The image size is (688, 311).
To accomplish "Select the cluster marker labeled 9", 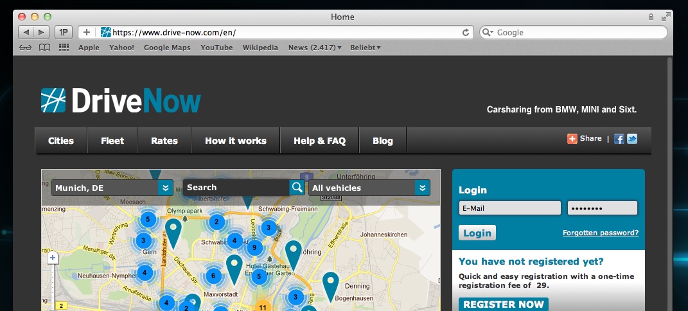I will pos(254,248).
